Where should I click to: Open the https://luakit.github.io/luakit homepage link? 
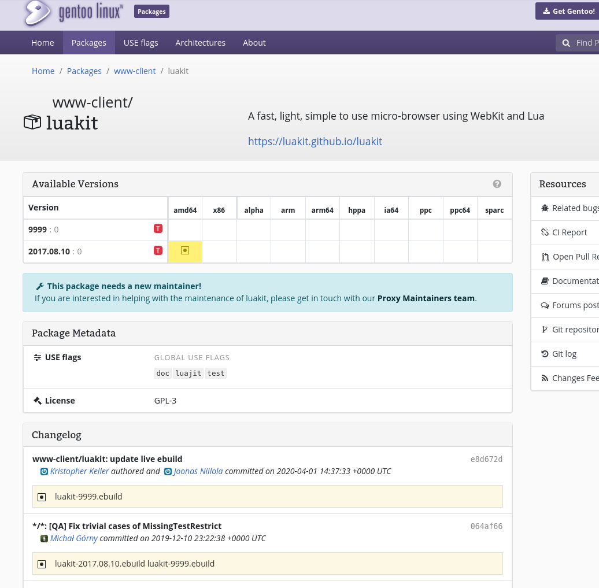click(315, 142)
